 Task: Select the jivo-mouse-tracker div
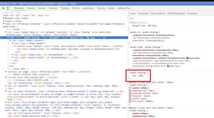tap(43, 113)
